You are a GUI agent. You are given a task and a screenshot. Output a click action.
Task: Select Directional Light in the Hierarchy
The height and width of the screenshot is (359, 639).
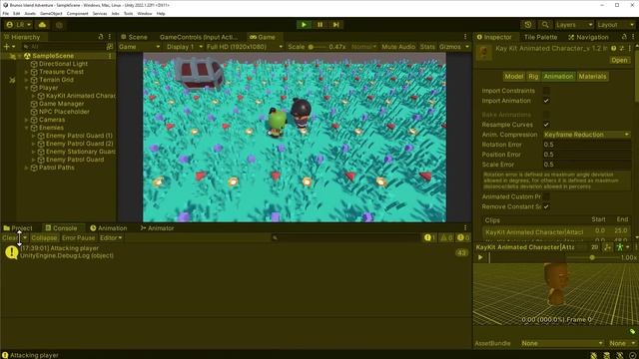(x=63, y=64)
